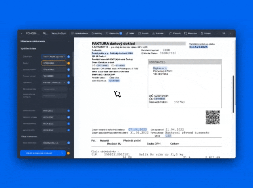Click the left panel vertical scrollbar
The height and width of the screenshot is (188, 253).
click(73, 64)
